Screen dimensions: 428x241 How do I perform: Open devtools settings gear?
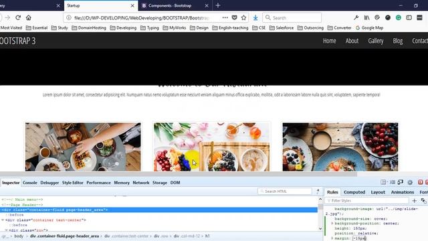(x=410, y=182)
